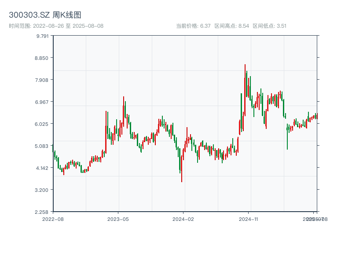Click the 2022-08 x-axis date label

tap(53, 219)
